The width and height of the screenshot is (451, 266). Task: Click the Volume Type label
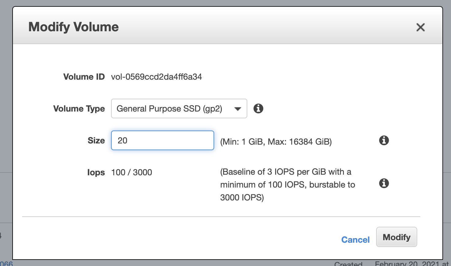coord(79,108)
